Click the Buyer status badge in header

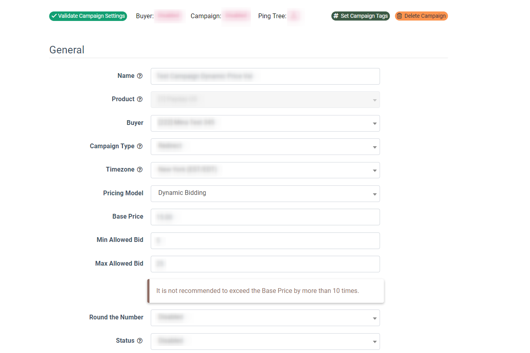click(x=169, y=16)
